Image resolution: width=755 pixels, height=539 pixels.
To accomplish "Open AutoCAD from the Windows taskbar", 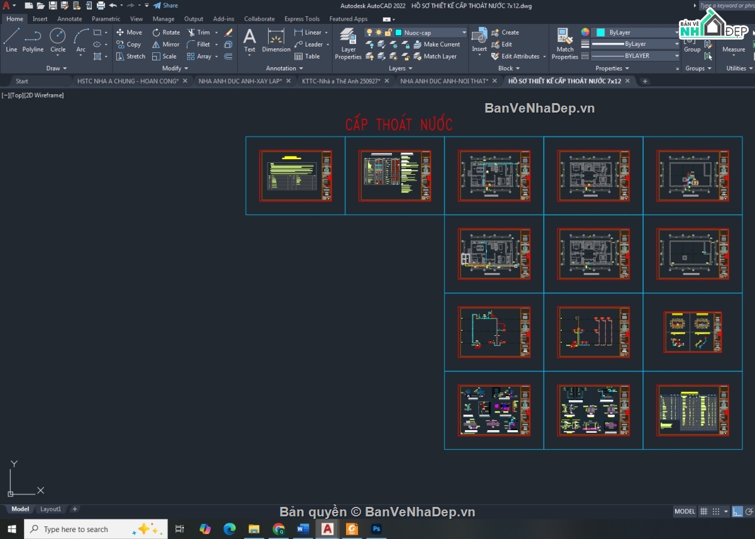I will click(x=327, y=529).
